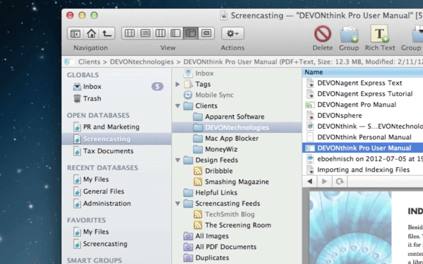Click the PDF preview cover thumbnail
This screenshot has width=423, height=264.
pyautogui.click(x=351, y=228)
